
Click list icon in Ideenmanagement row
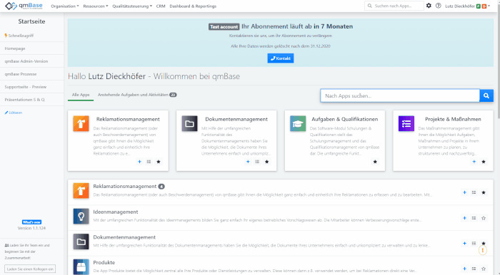(x=474, y=218)
